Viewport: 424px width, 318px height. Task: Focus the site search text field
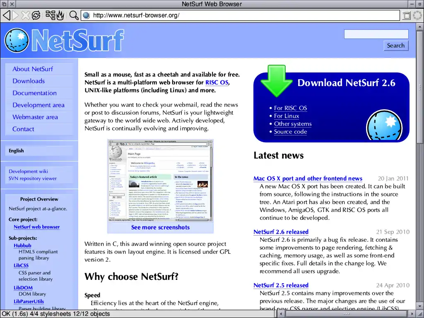click(376, 34)
